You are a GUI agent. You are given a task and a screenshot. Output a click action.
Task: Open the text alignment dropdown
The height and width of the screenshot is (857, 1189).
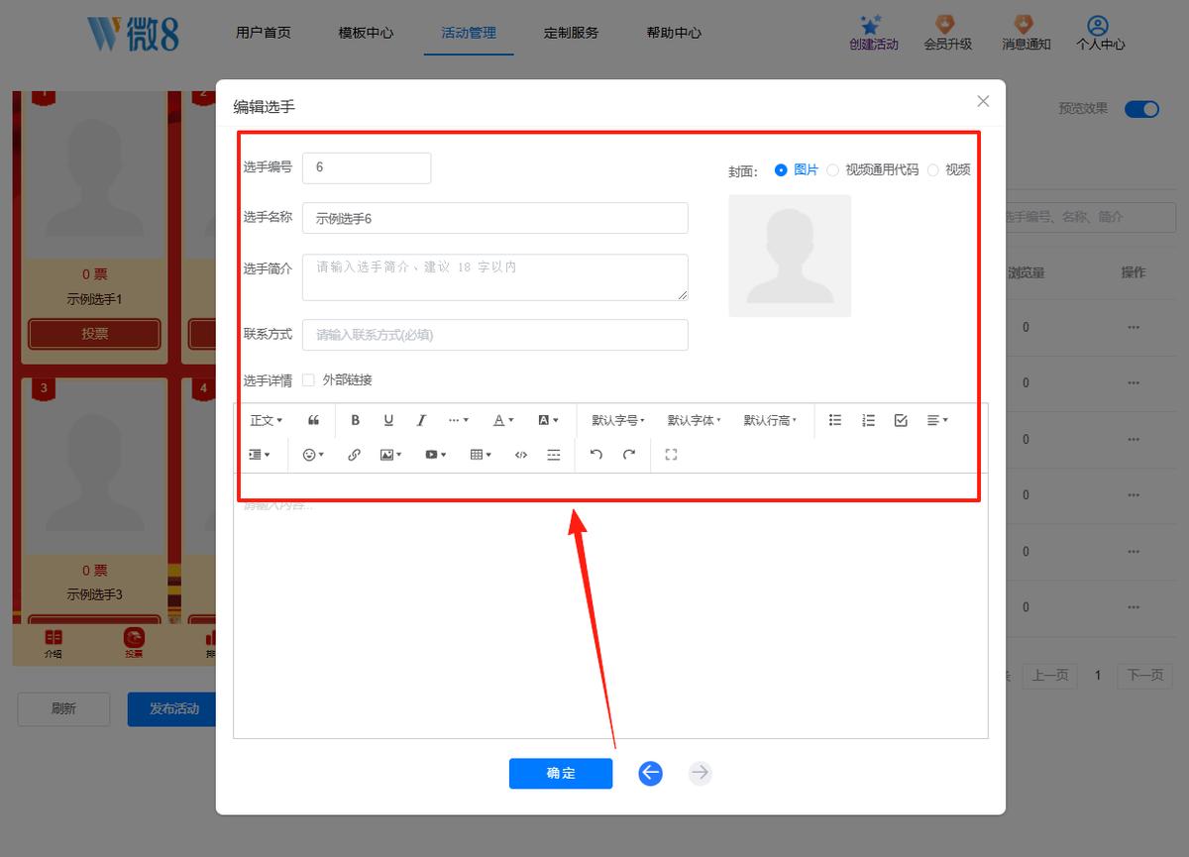click(937, 420)
